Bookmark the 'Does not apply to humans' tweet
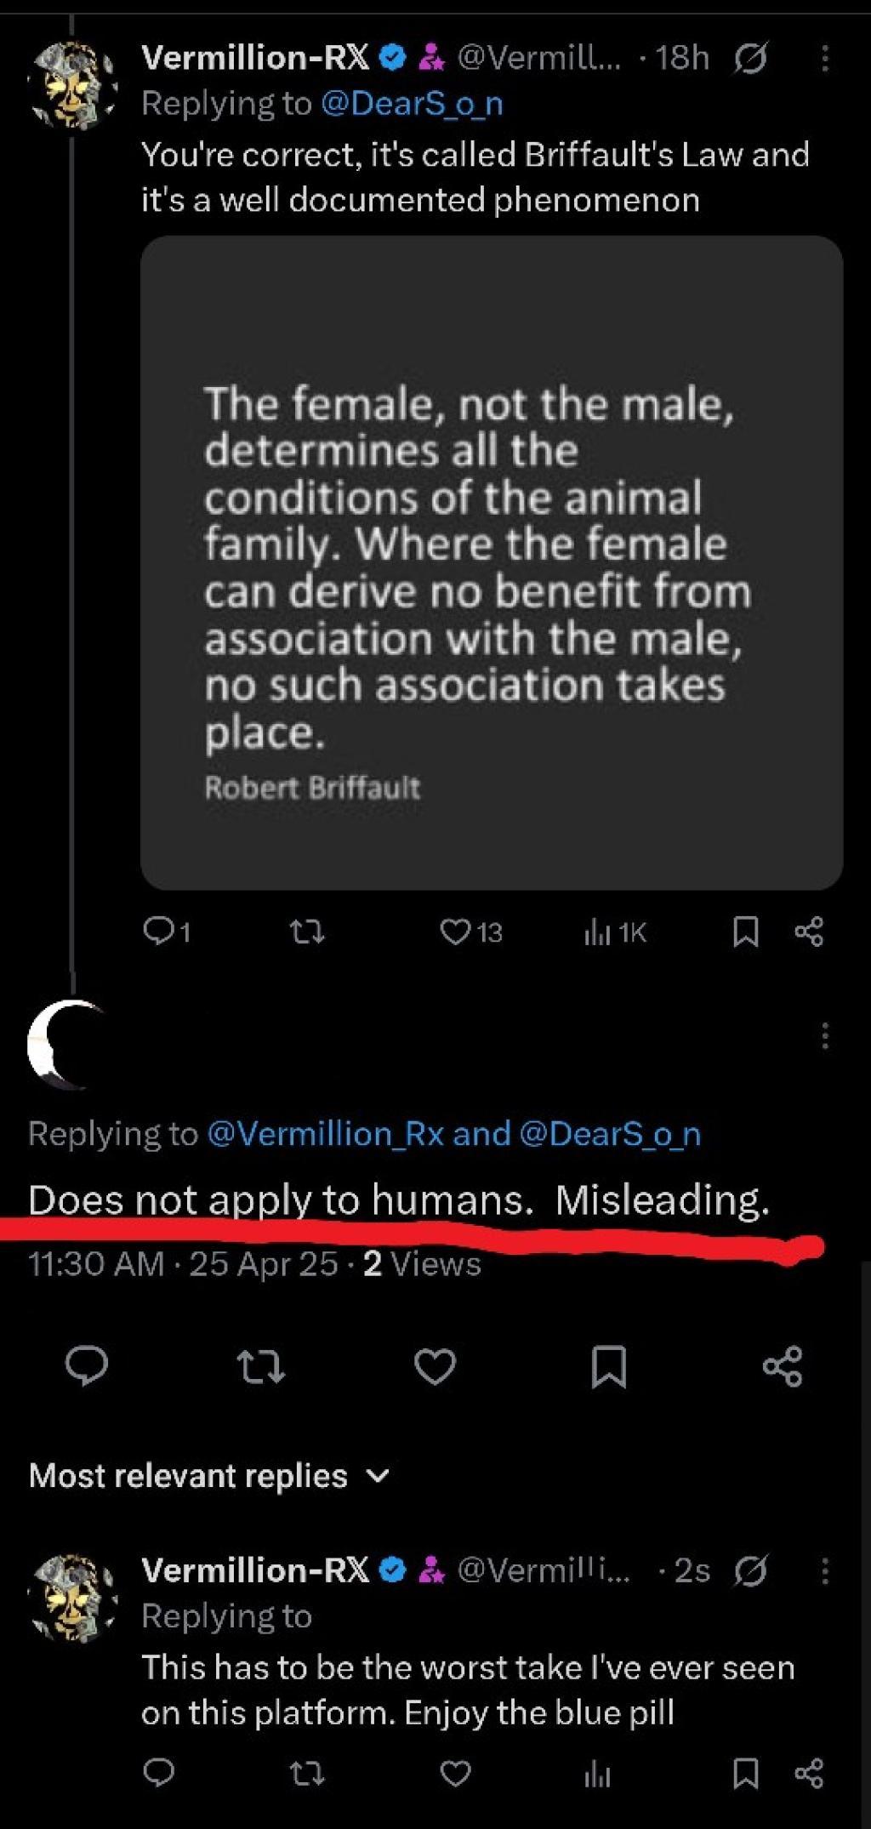871x1829 pixels. click(x=609, y=1366)
